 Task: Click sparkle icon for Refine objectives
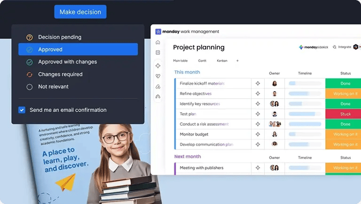(x=258, y=93)
